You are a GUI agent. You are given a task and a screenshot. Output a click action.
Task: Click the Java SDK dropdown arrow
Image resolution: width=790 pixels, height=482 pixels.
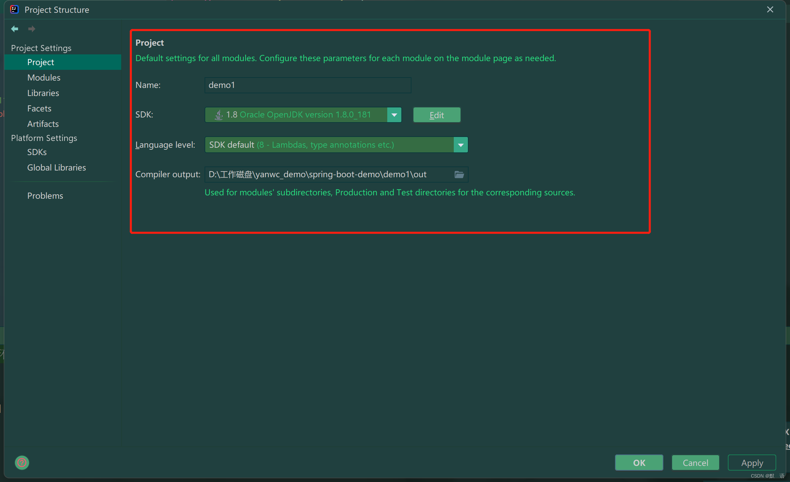(394, 115)
